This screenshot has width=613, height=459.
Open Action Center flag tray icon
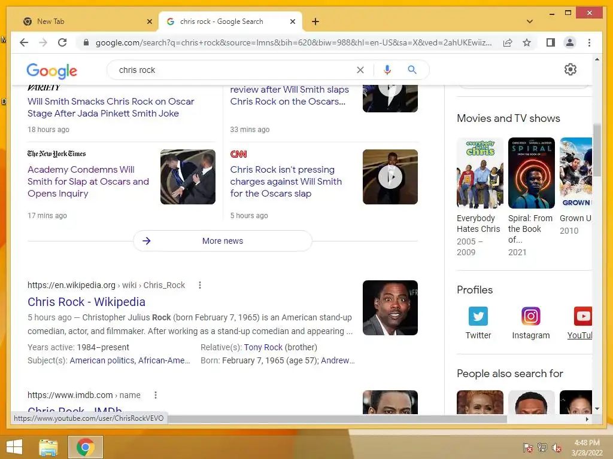[x=528, y=447]
